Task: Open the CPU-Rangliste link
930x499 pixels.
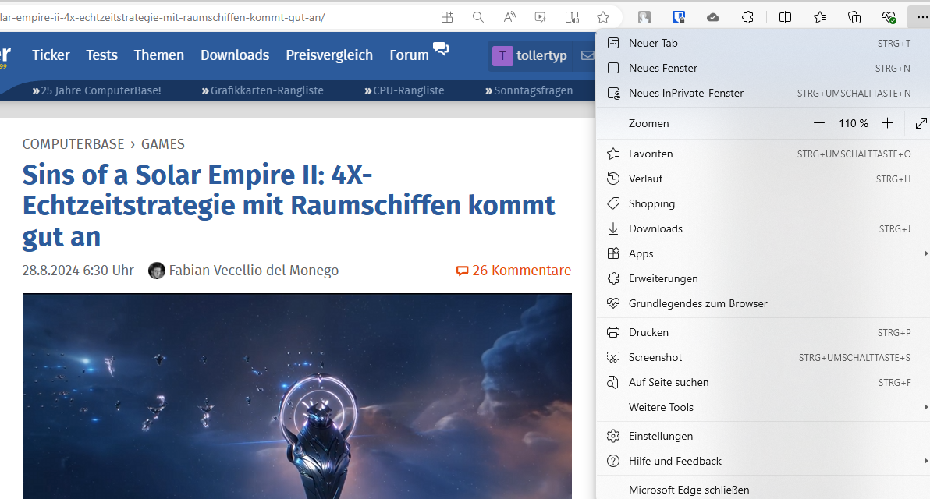Action: [x=404, y=90]
